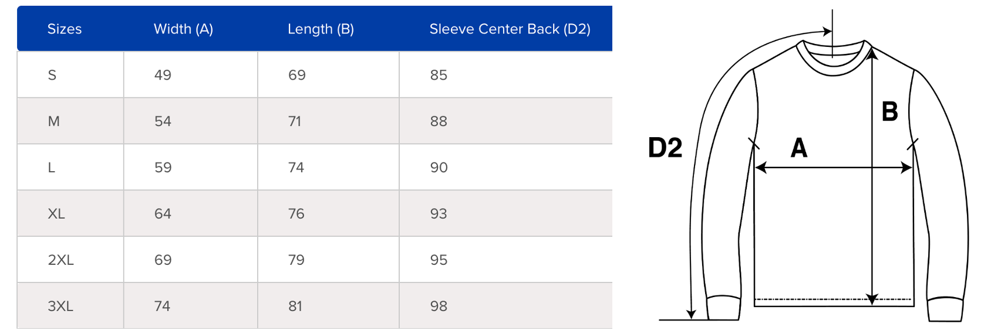Click the B label on the sweater diagram
This screenshot has height=334, width=991.
[890, 111]
